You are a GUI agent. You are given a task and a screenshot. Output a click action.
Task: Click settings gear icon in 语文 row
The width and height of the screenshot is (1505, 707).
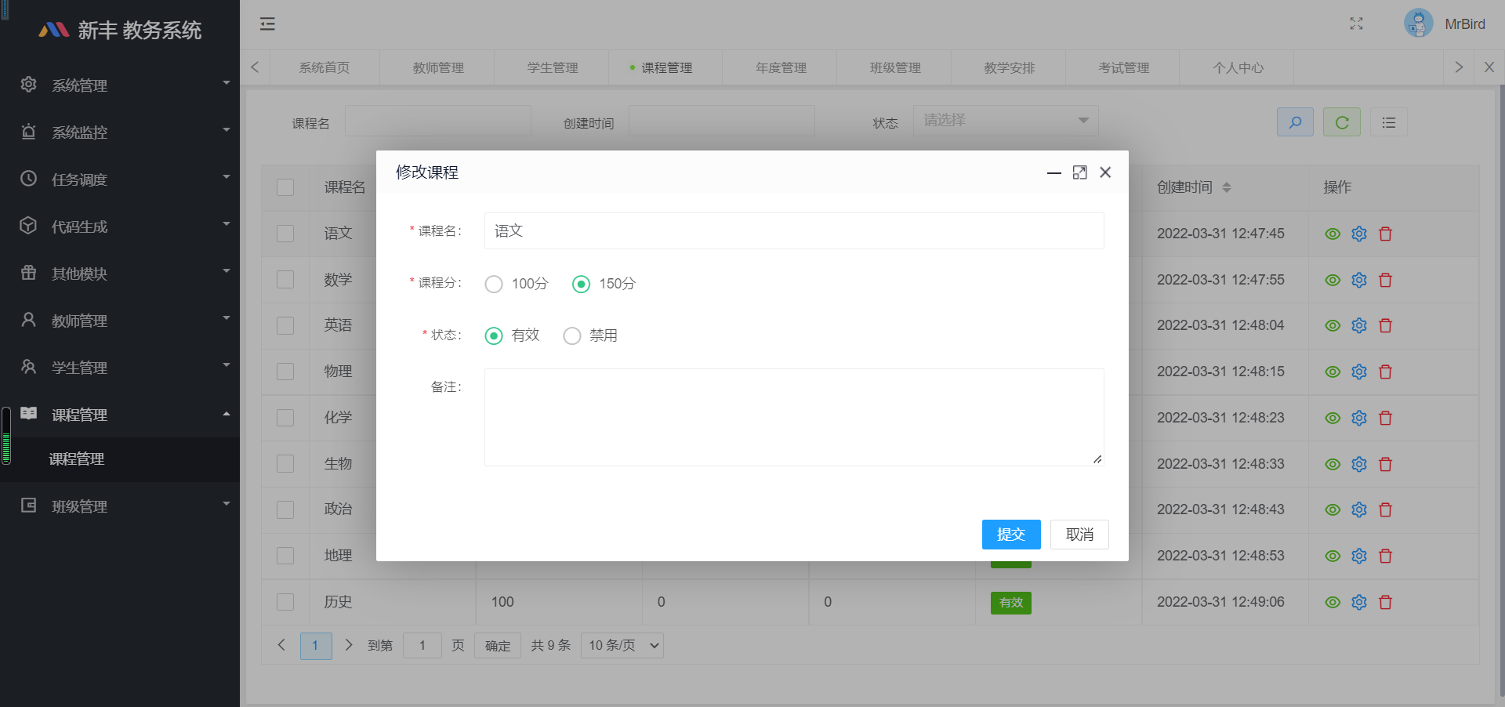(1359, 234)
